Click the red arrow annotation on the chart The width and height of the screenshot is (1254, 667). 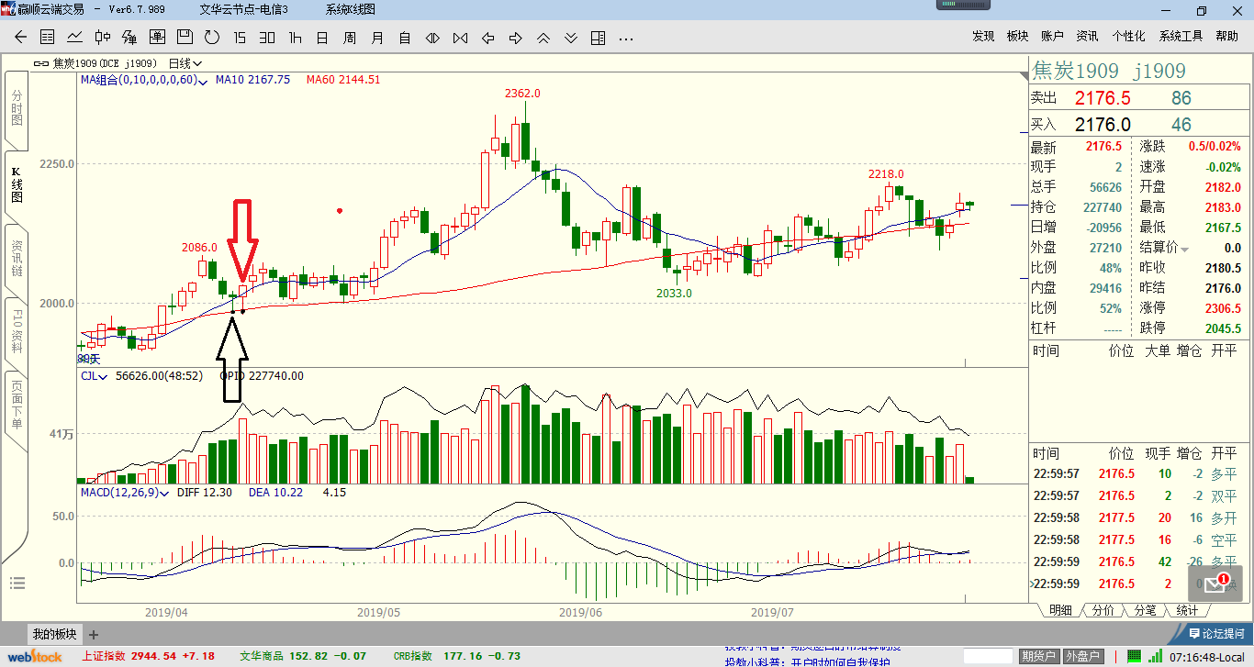click(242, 239)
